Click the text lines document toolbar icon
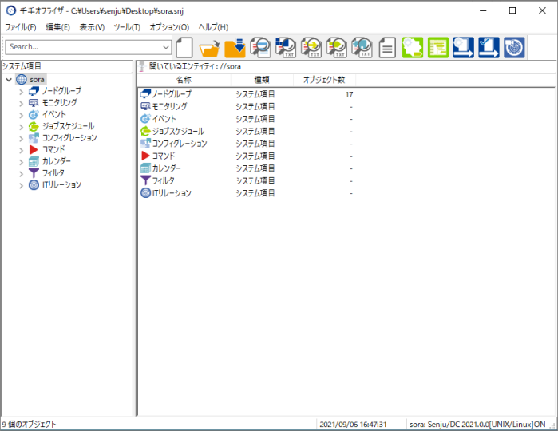Screen dimensions: 558x431 387,47
